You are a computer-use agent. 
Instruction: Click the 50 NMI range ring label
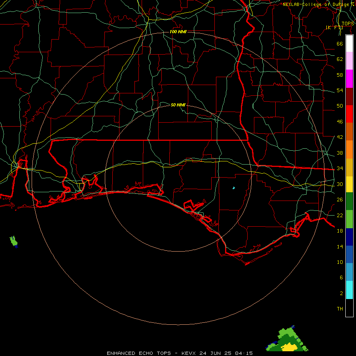[x=178, y=105]
